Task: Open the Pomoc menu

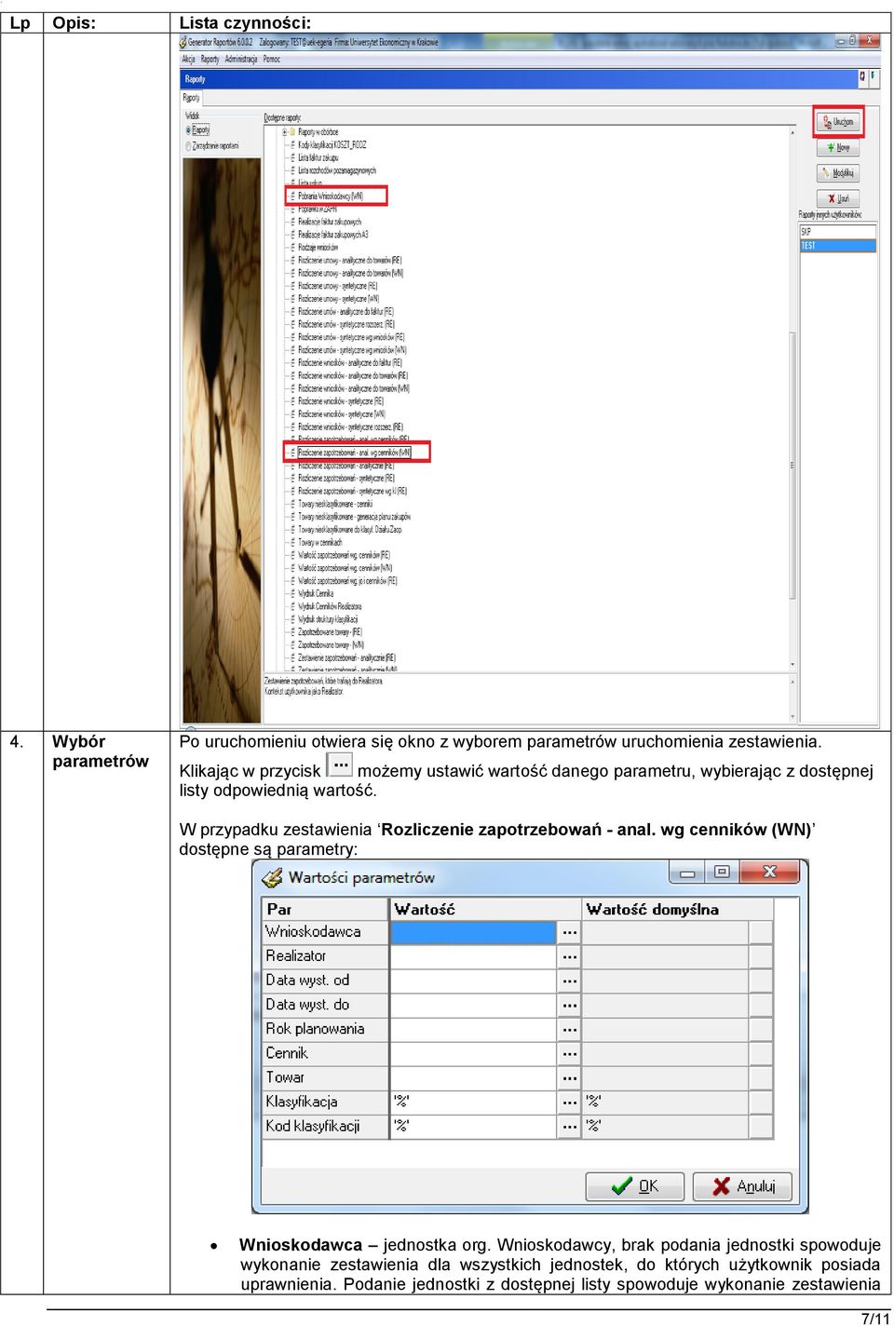Action: (x=272, y=60)
